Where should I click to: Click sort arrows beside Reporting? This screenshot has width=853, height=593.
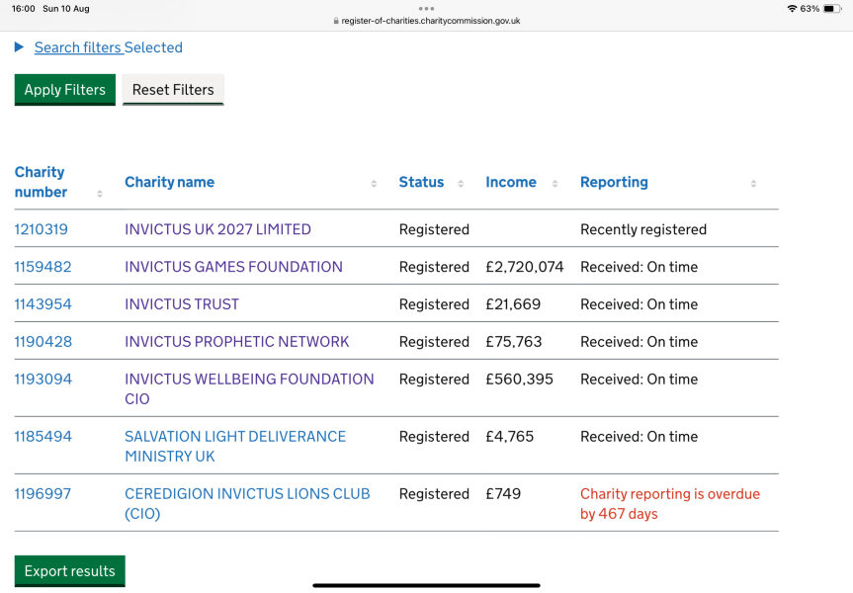click(753, 184)
